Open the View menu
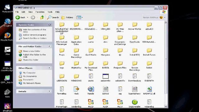Image resolution: width=199 pixels, height=112 pixels. click(x=30, y=12)
